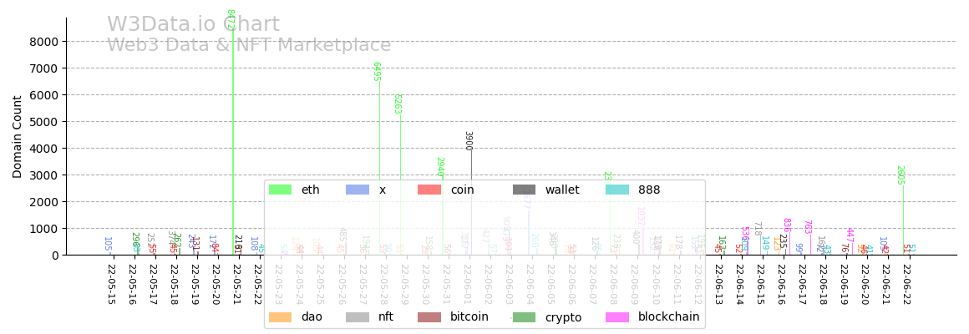Screen dimensions: 969x334
Task: Click the 6495 eth data label
Action: click(x=377, y=72)
